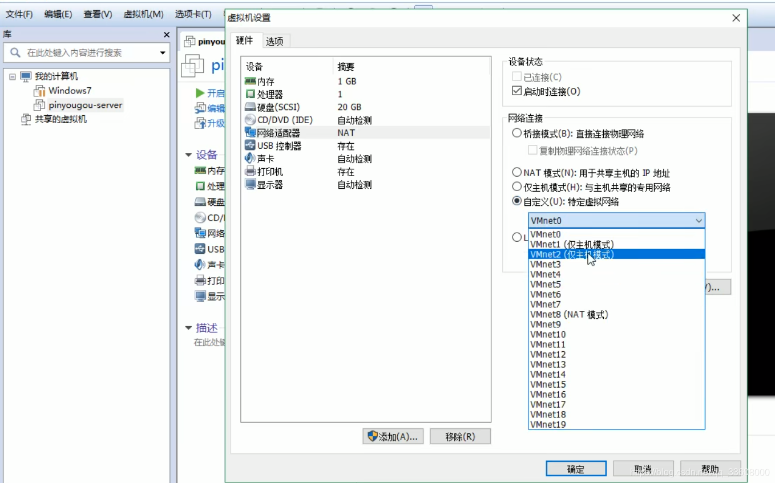Viewport: 775px width, 483px height.
Task: Click the USB controller icon in device list
Action: tap(250, 146)
